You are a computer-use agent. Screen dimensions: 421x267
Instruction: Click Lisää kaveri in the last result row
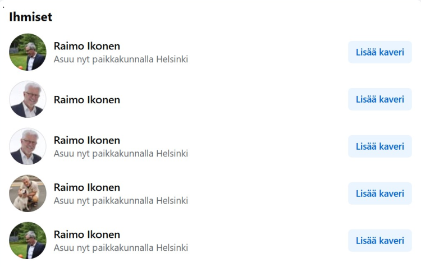click(x=379, y=241)
